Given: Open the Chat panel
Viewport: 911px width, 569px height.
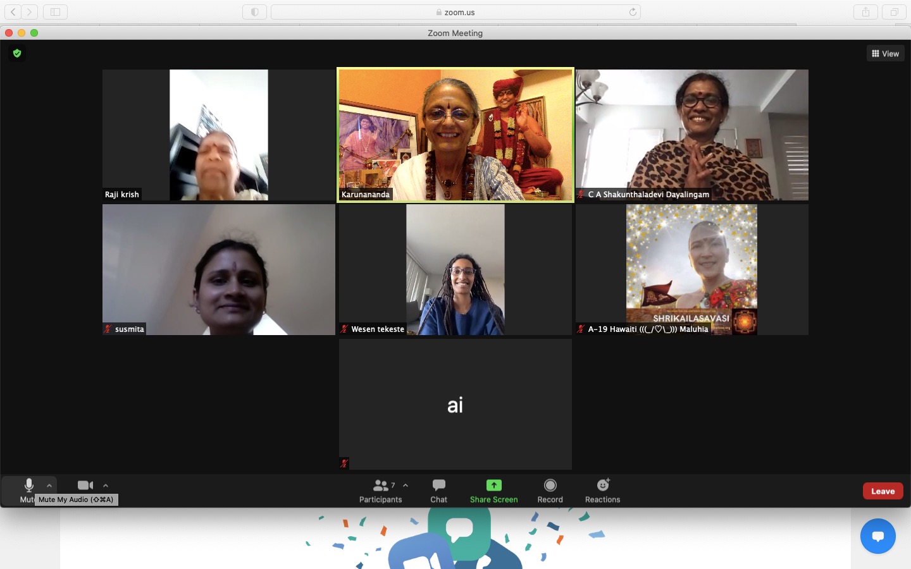Looking at the screenshot, I should [x=438, y=491].
